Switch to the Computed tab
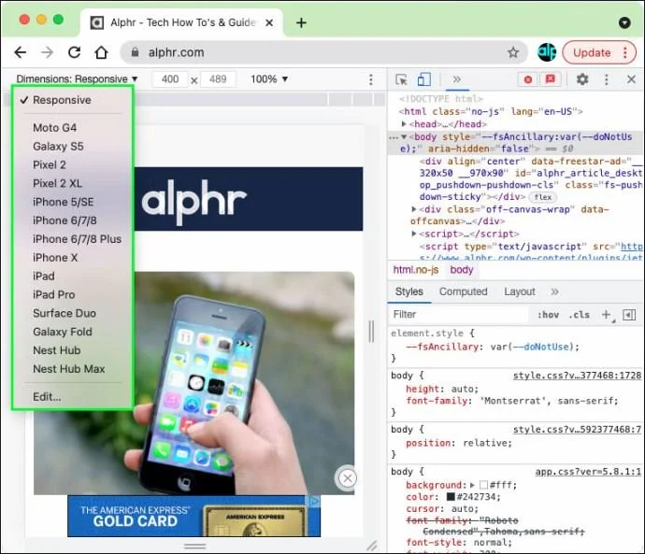645x554 pixels. [463, 291]
